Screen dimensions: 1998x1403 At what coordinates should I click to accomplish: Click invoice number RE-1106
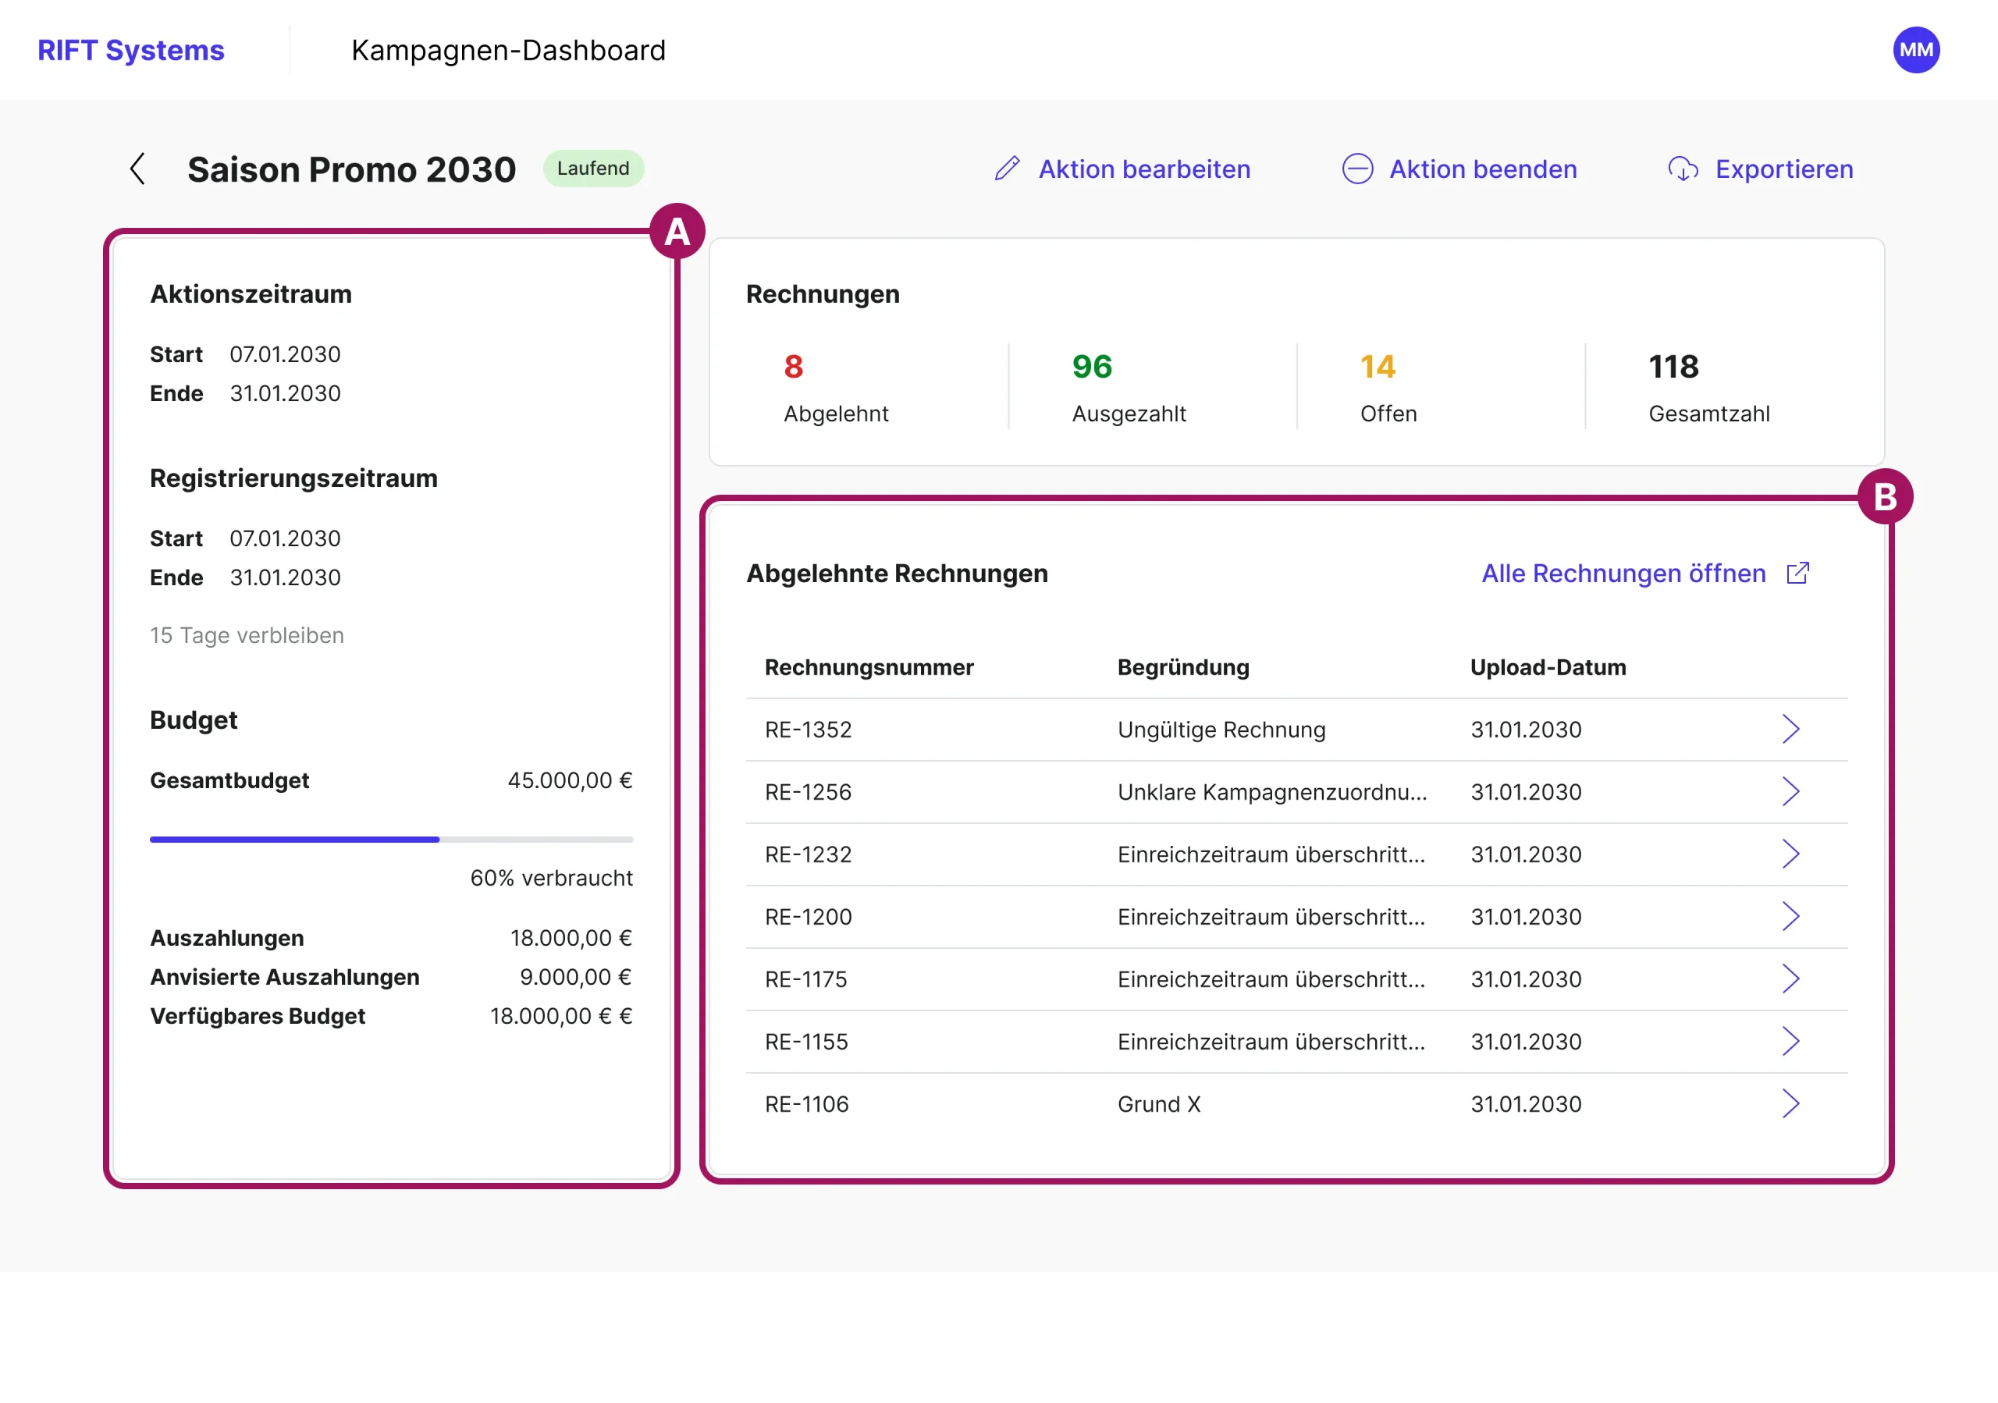point(807,1104)
